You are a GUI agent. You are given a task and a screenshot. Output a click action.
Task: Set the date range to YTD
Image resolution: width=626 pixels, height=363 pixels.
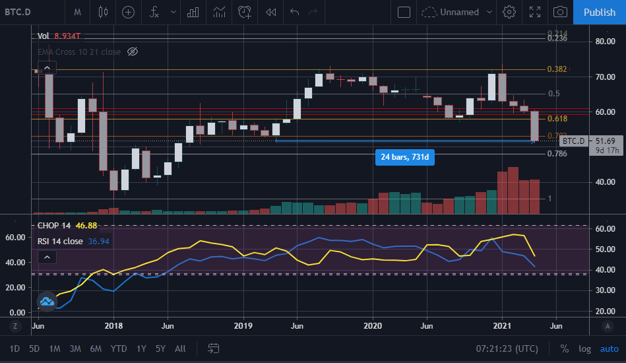pos(119,348)
